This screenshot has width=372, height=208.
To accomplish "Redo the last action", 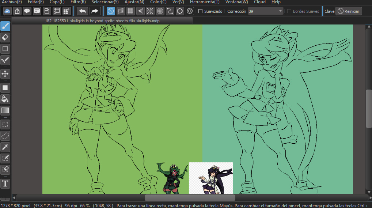I will (95, 11).
